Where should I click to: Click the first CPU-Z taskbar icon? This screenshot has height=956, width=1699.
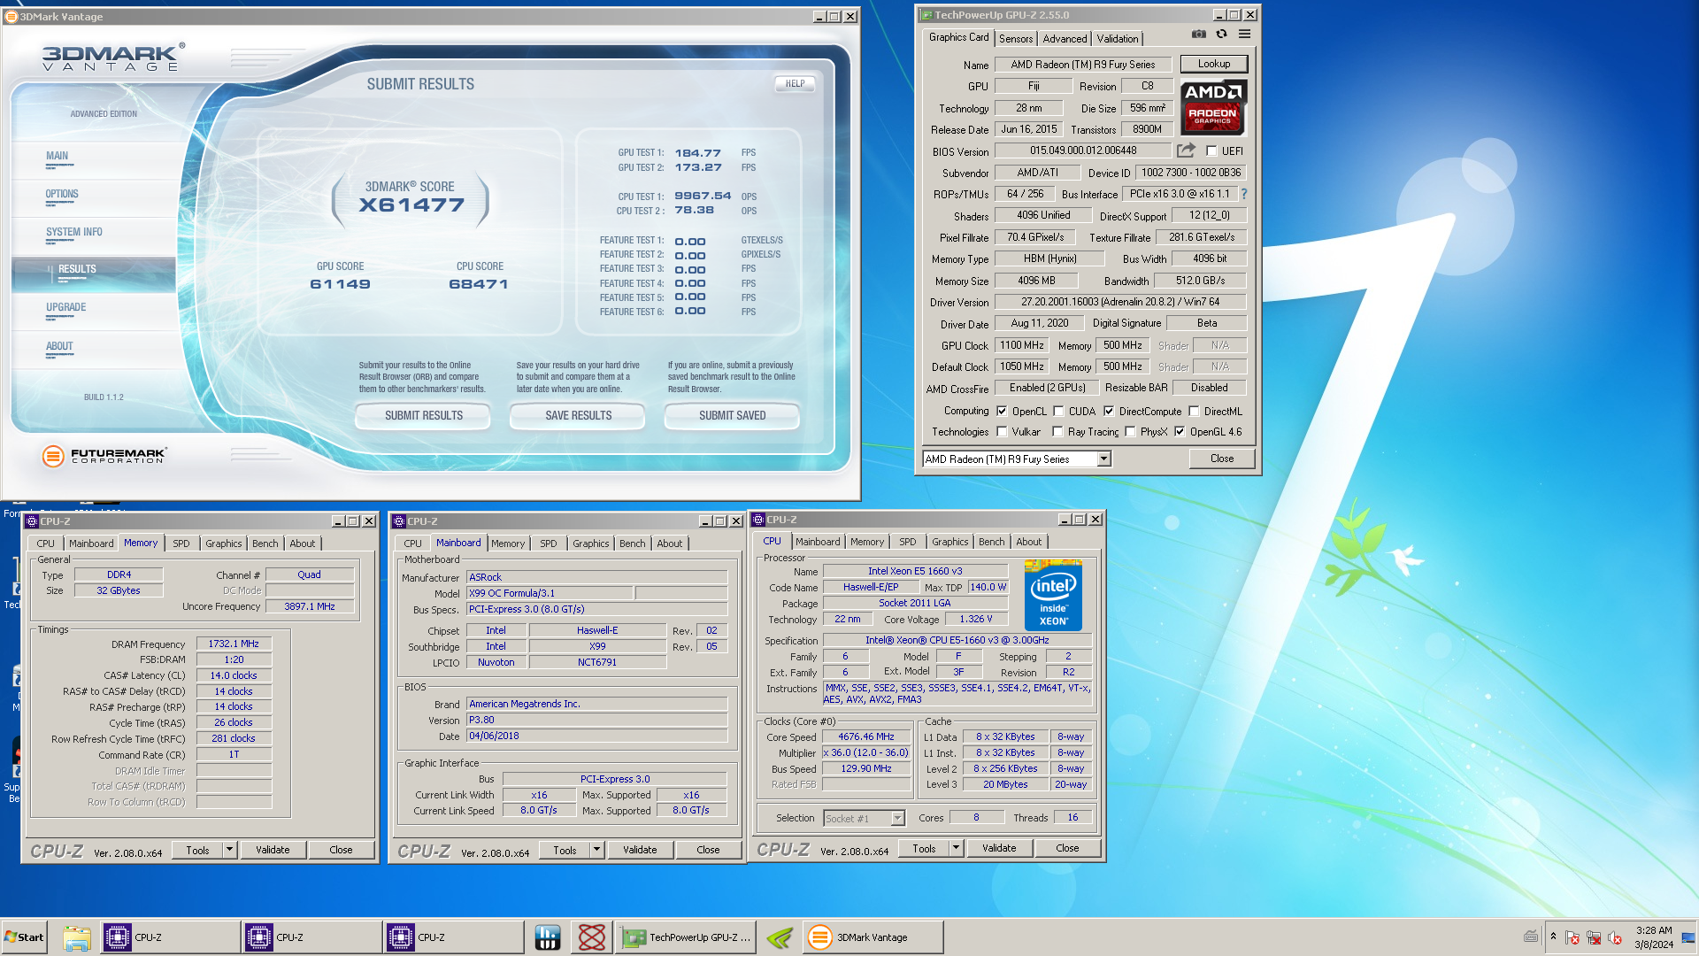168,937
